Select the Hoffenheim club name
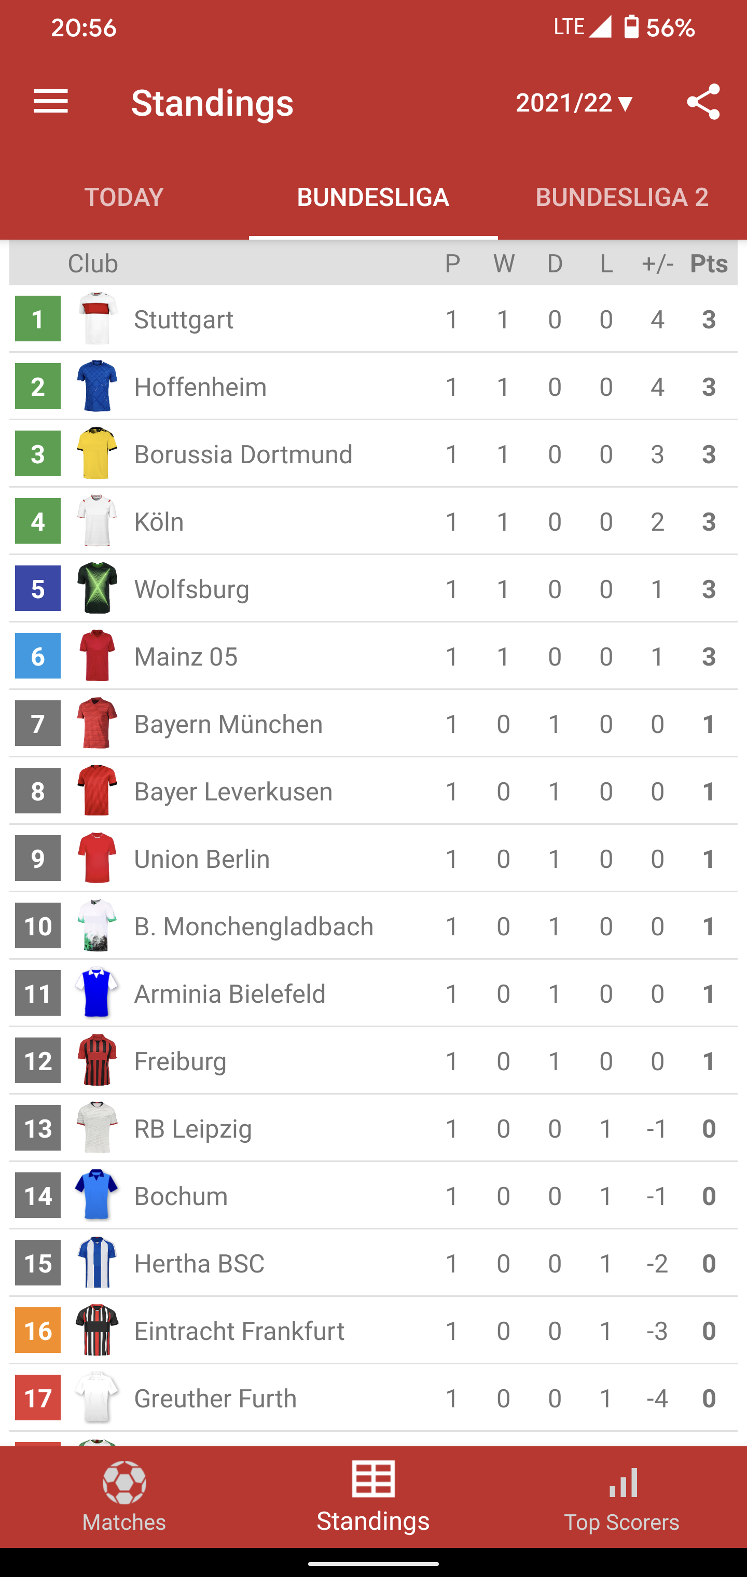Viewport: 747px width, 1577px height. click(200, 387)
